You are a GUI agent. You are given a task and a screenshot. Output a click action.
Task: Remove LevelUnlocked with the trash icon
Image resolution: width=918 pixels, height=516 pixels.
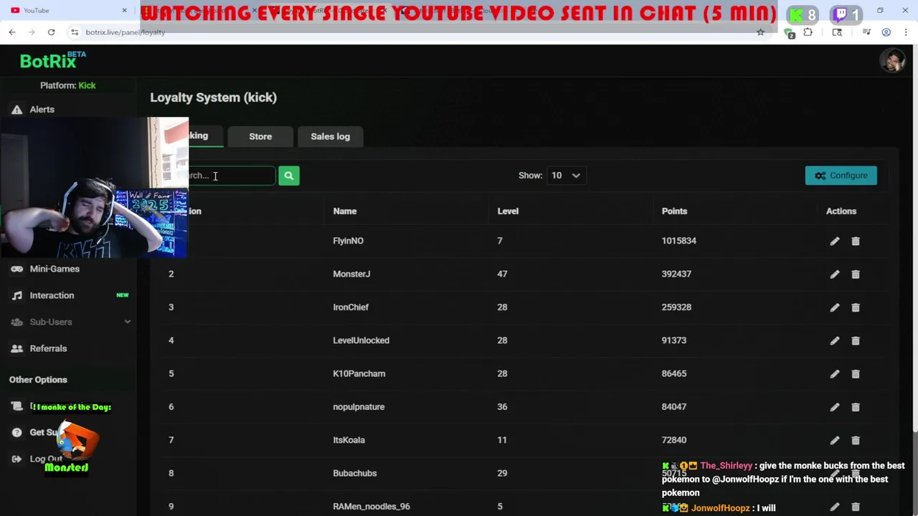coord(856,341)
